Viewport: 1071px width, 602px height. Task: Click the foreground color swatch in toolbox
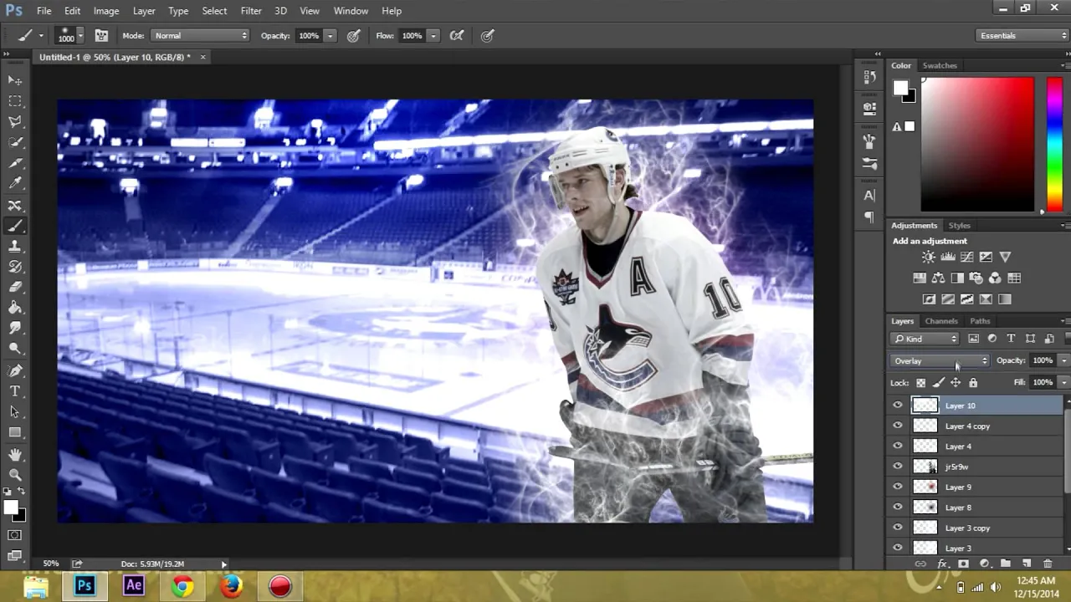[x=11, y=508]
